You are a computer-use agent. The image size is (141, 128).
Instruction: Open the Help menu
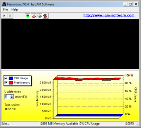[14, 9]
